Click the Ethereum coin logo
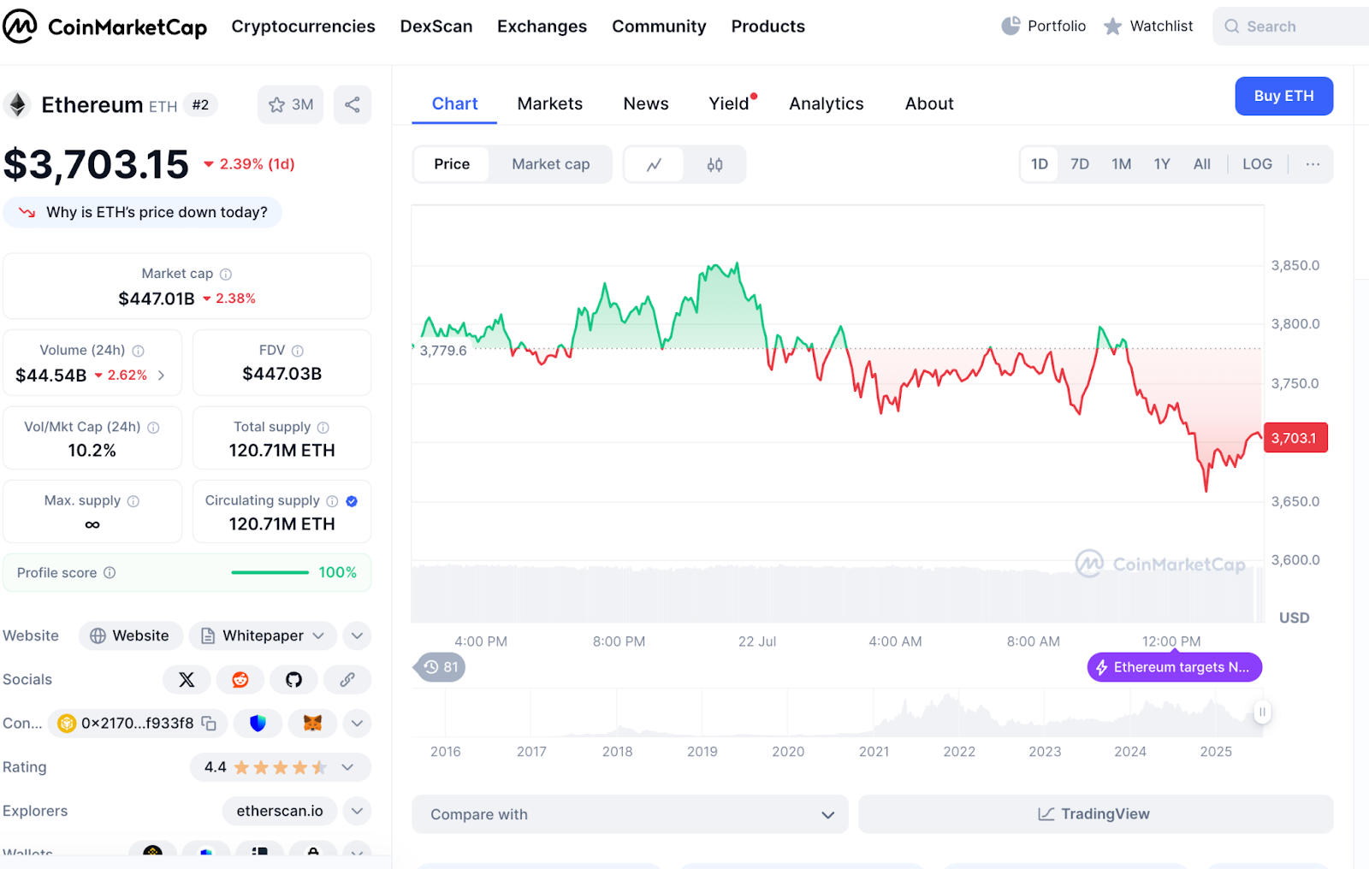The image size is (1369, 869). point(17,104)
